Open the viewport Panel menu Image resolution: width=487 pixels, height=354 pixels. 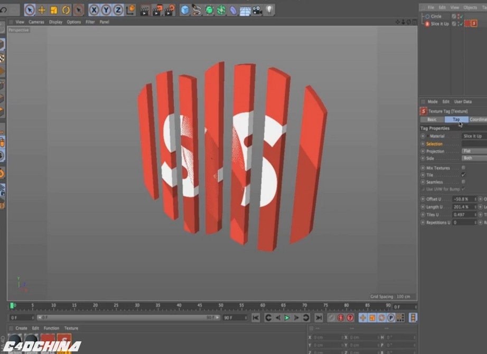click(x=105, y=22)
